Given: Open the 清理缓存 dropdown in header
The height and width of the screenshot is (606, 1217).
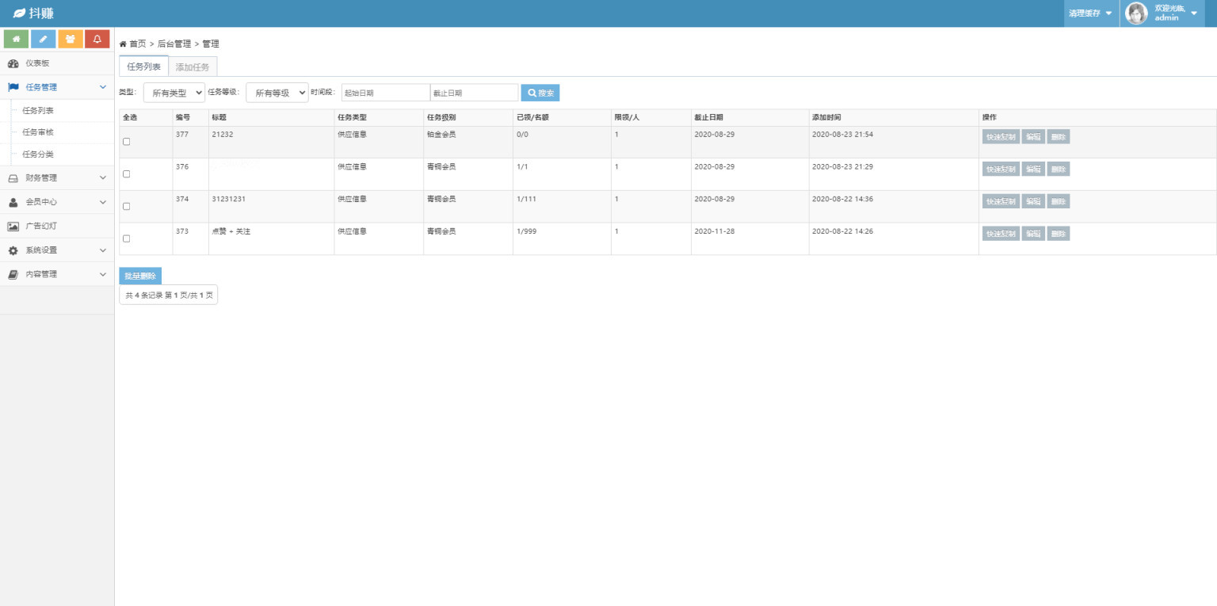Looking at the screenshot, I should (x=1090, y=13).
